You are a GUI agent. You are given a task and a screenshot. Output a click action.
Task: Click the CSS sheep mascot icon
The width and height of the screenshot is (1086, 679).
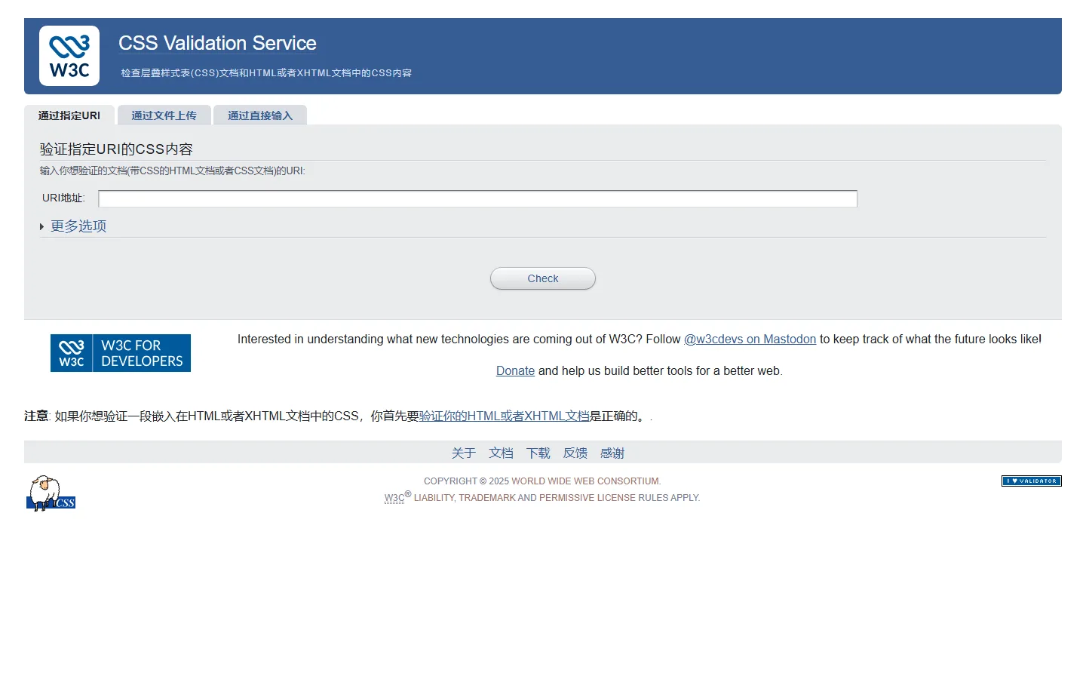click(51, 493)
